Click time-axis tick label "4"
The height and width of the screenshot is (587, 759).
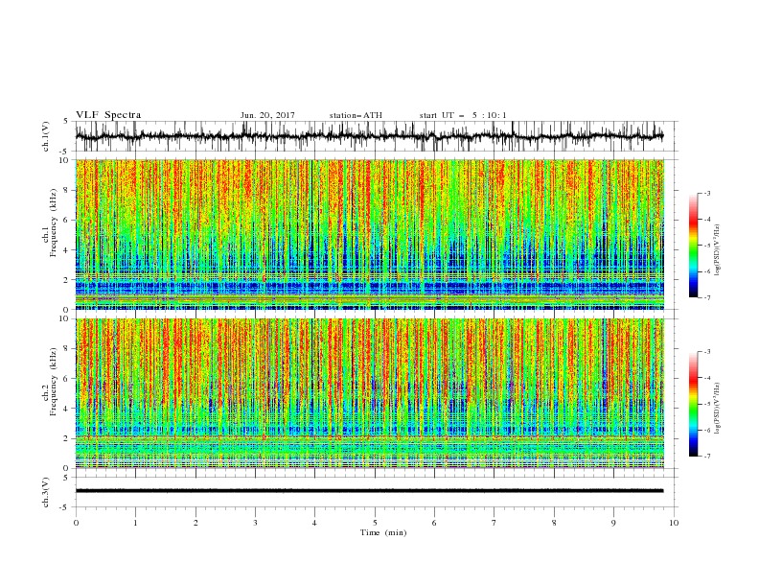[x=314, y=523]
